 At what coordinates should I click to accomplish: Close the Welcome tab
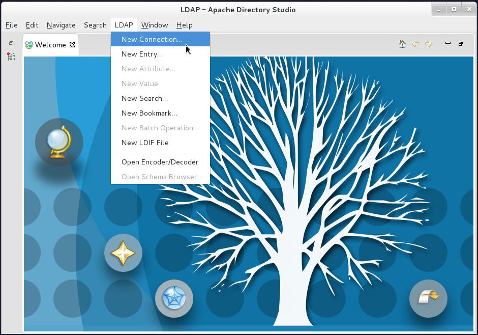[x=72, y=45]
